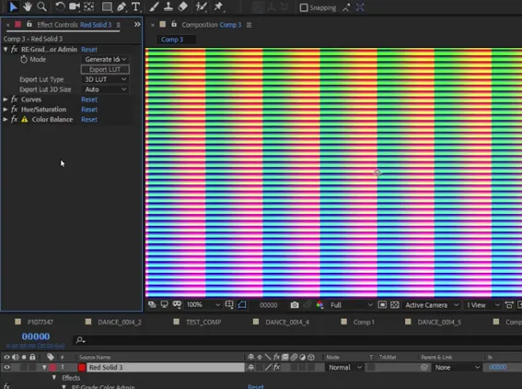522x389 pixels.
Task: Click the snapshot camera icon in viewer
Action: [x=295, y=305]
